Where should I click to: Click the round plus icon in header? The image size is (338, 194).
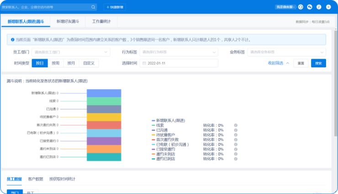[328, 7]
